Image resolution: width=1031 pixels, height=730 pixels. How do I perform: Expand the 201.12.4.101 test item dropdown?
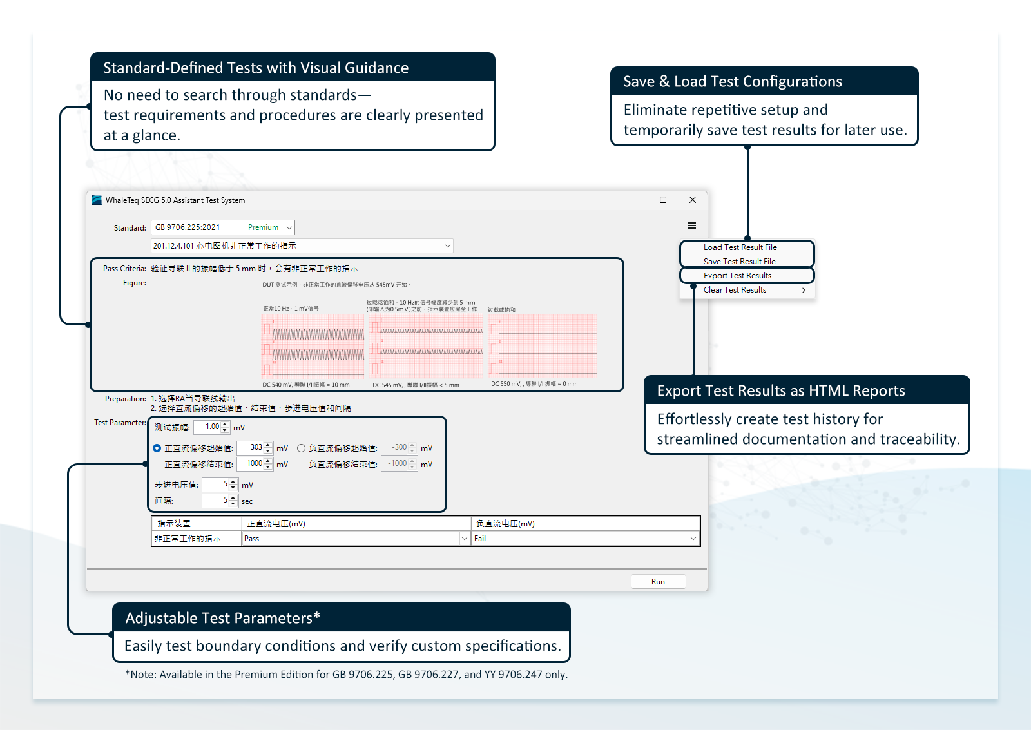[302, 245]
